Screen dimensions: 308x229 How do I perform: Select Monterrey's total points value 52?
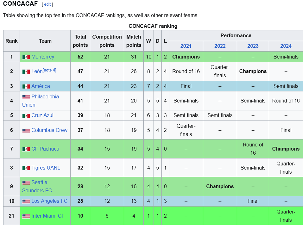click(80, 57)
